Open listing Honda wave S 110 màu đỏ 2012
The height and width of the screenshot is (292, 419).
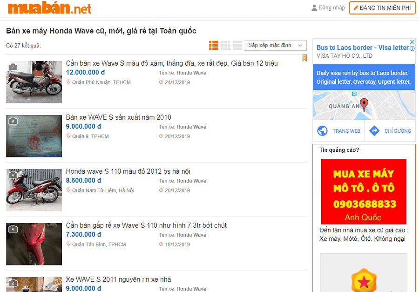[128, 171]
